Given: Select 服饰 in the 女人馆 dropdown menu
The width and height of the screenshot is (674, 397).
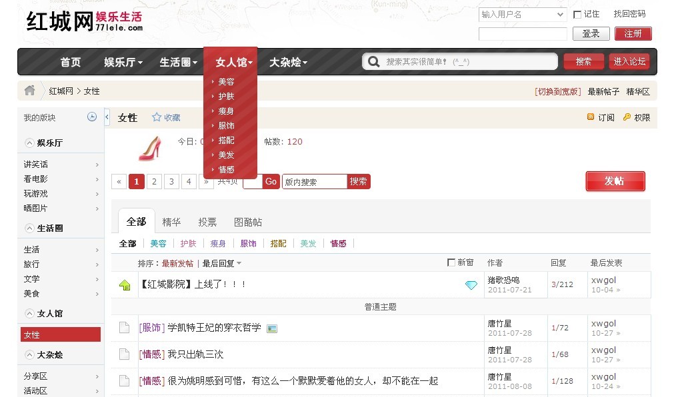Looking at the screenshot, I should point(226,125).
